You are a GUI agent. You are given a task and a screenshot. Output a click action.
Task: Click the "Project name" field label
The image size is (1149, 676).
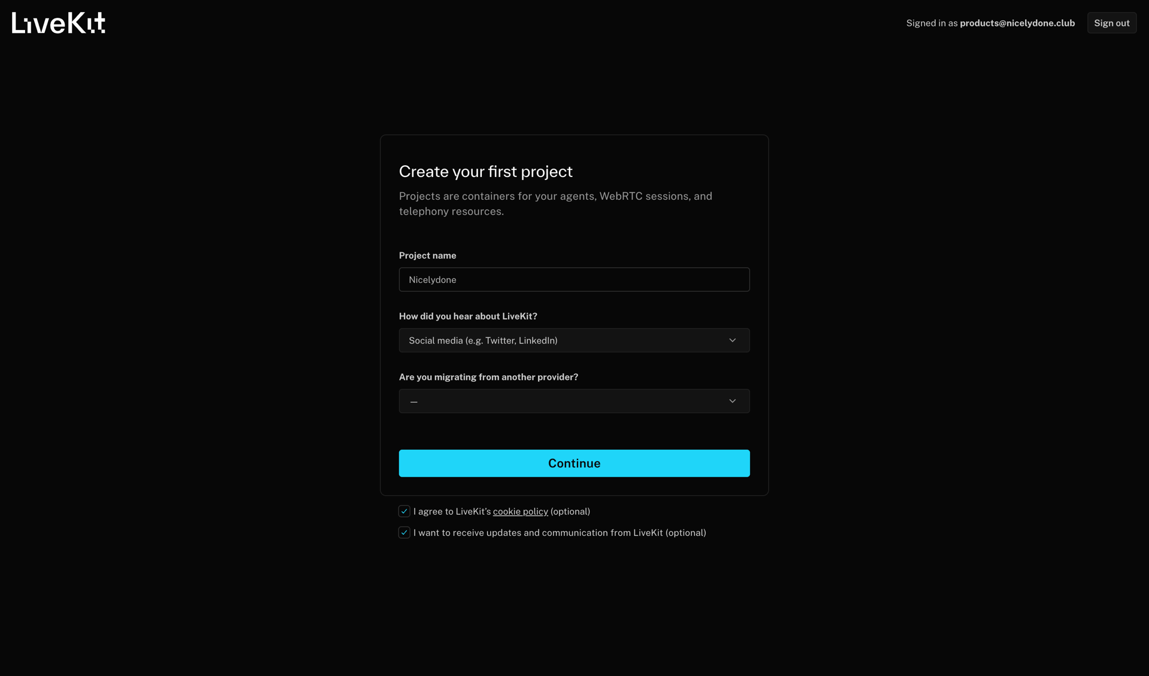tap(427, 255)
